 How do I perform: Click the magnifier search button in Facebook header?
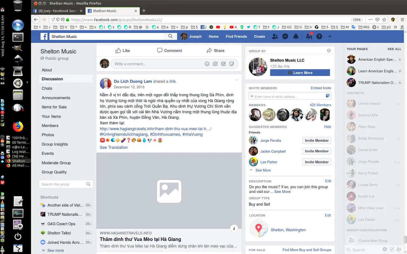coord(170,36)
